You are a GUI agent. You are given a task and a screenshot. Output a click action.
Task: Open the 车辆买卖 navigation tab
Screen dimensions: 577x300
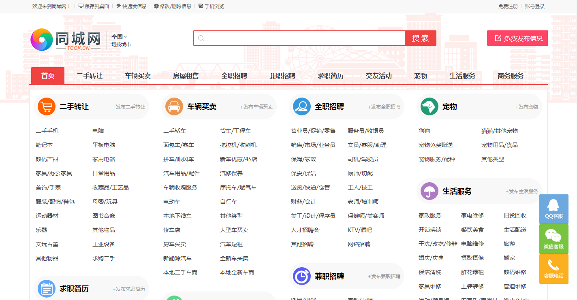(x=138, y=76)
